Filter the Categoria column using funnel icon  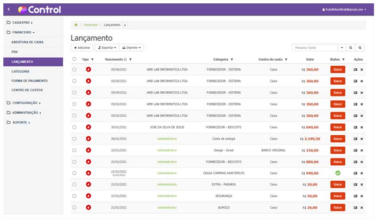[232, 60]
